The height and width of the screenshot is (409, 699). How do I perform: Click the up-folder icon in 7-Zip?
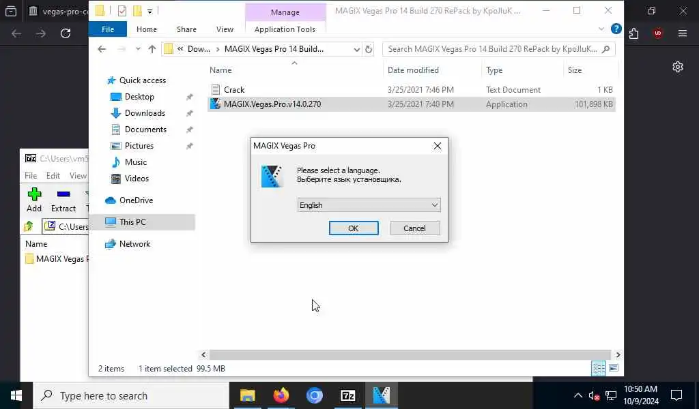[29, 226]
